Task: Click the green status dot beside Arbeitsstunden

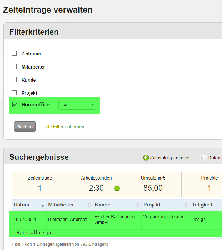Action: coord(117,188)
